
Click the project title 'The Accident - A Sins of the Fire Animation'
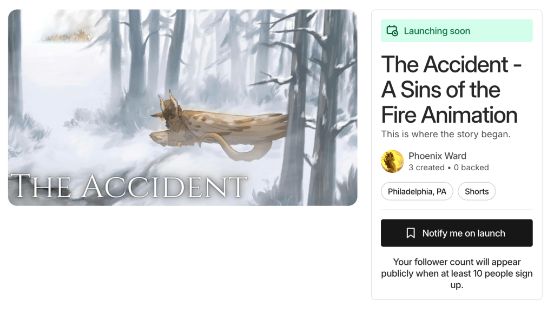pos(451,90)
